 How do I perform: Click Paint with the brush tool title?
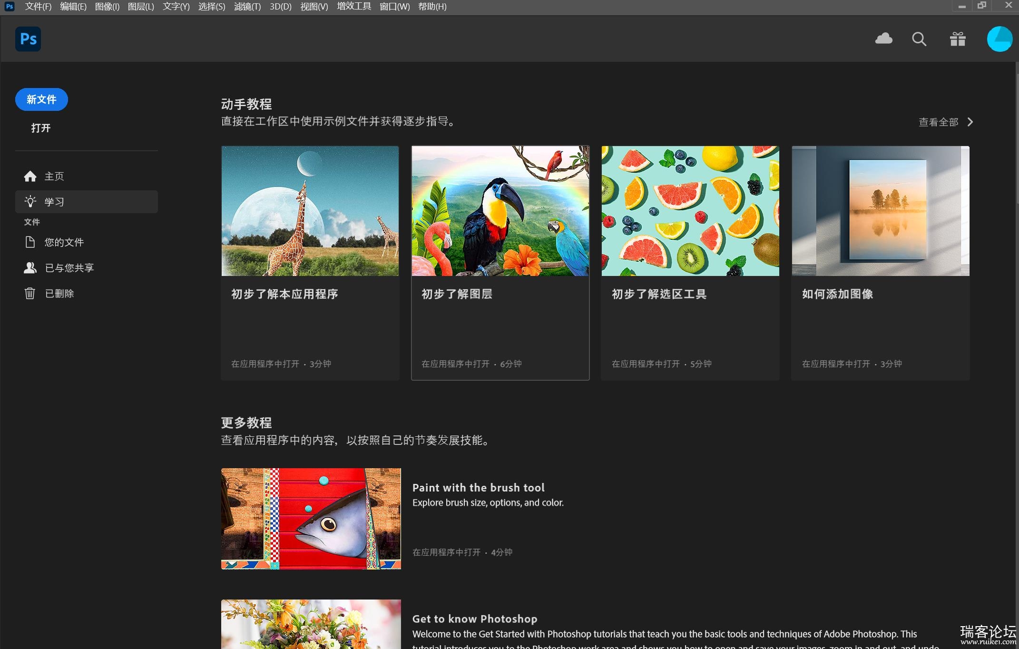478,488
